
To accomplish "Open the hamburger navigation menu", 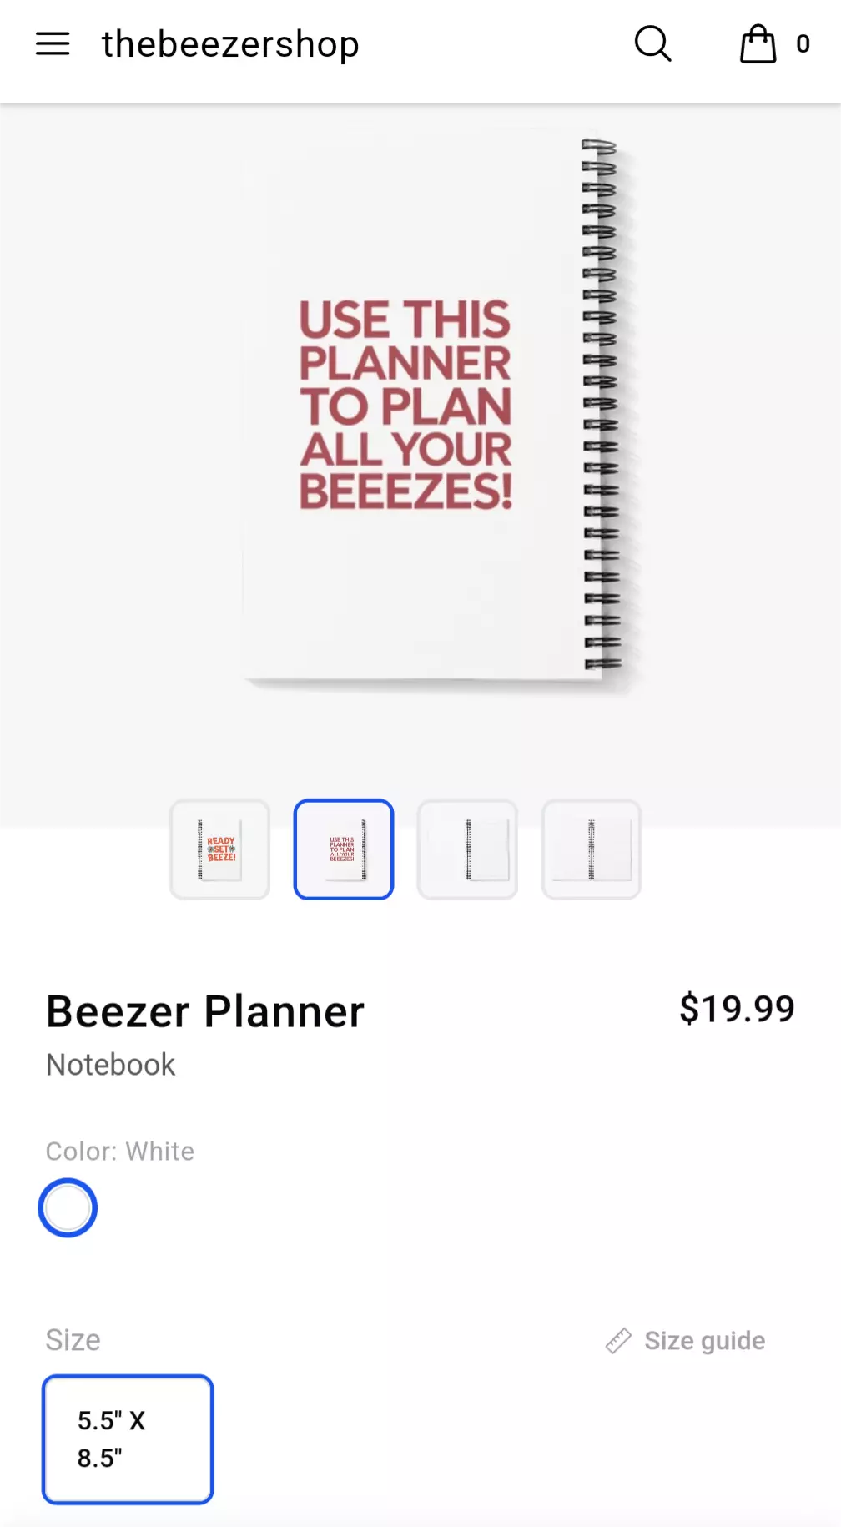I will (53, 43).
